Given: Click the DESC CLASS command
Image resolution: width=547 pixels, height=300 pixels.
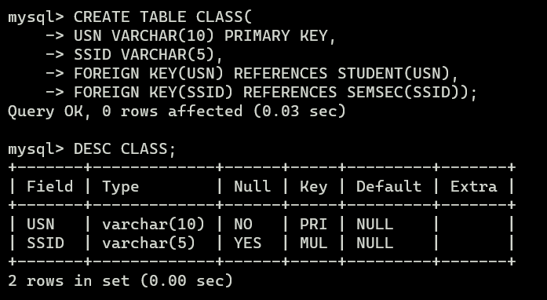Looking at the screenshot, I should 125,149.
